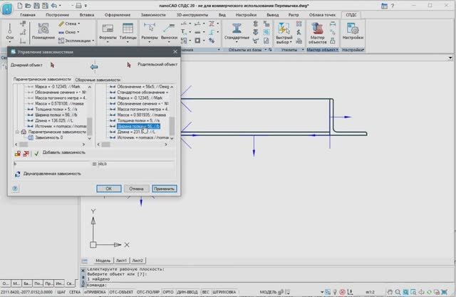Screen dimensions: 456x297
Task: Save the drawing with the diskette icon
Action: pos(36,6)
